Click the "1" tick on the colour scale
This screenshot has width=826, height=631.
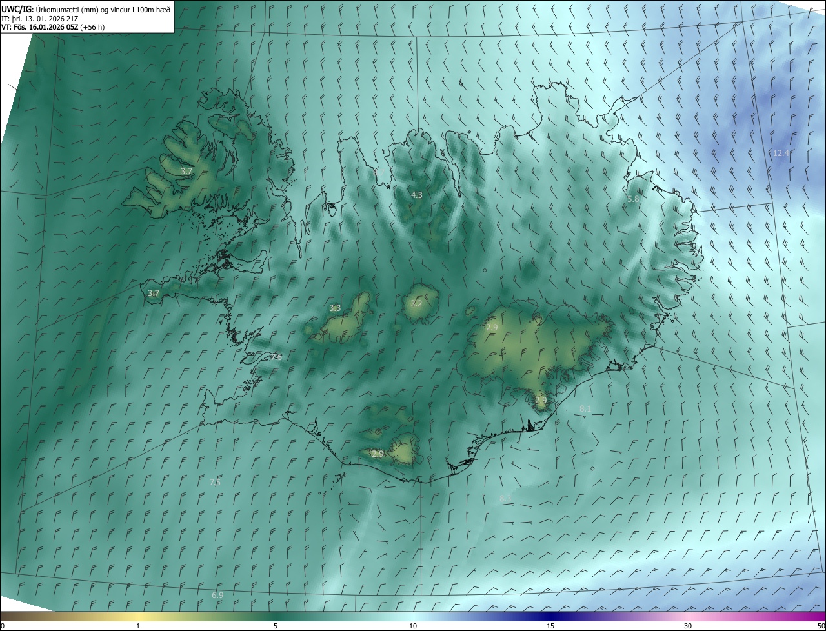coord(138,626)
